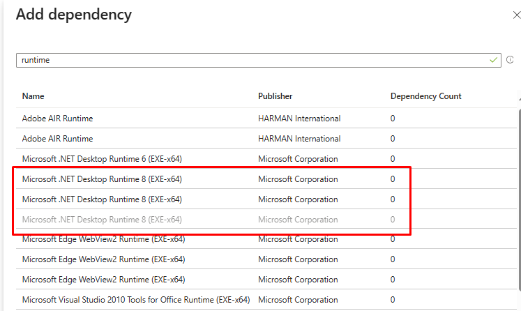Select the first Edge WebView2 Runtime row

[x=103, y=240]
